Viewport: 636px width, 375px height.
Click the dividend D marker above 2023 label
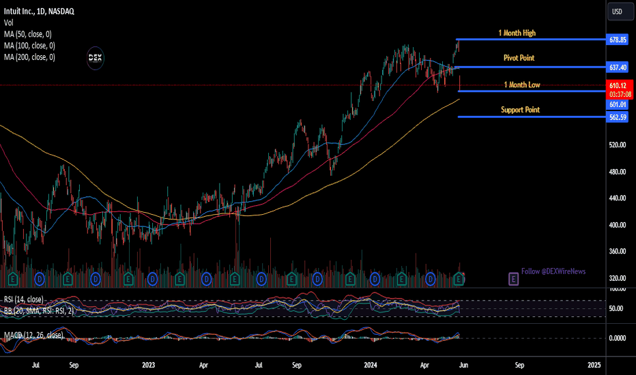coord(152,279)
